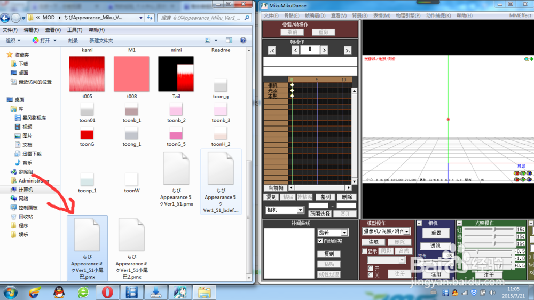The width and height of the screenshot is (534, 300).
Task: Open MMD 文件(F) menu
Action: 271,15
